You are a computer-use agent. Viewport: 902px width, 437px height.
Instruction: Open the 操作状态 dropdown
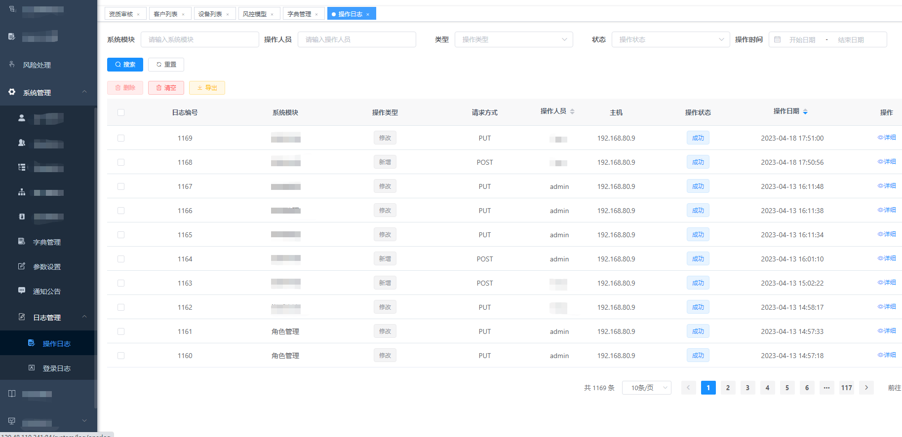click(670, 39)
